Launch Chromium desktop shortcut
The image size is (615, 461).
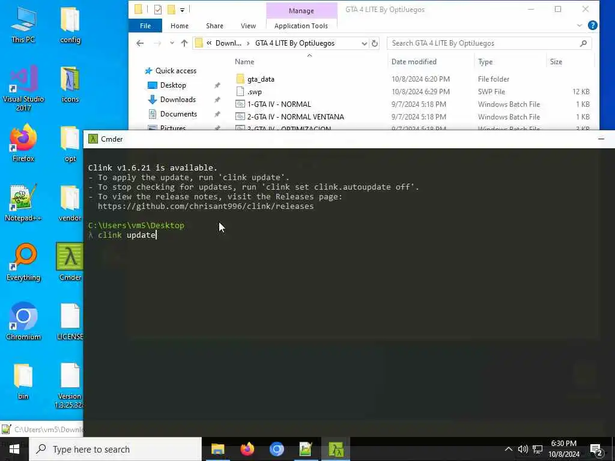[x=23, y=322]
